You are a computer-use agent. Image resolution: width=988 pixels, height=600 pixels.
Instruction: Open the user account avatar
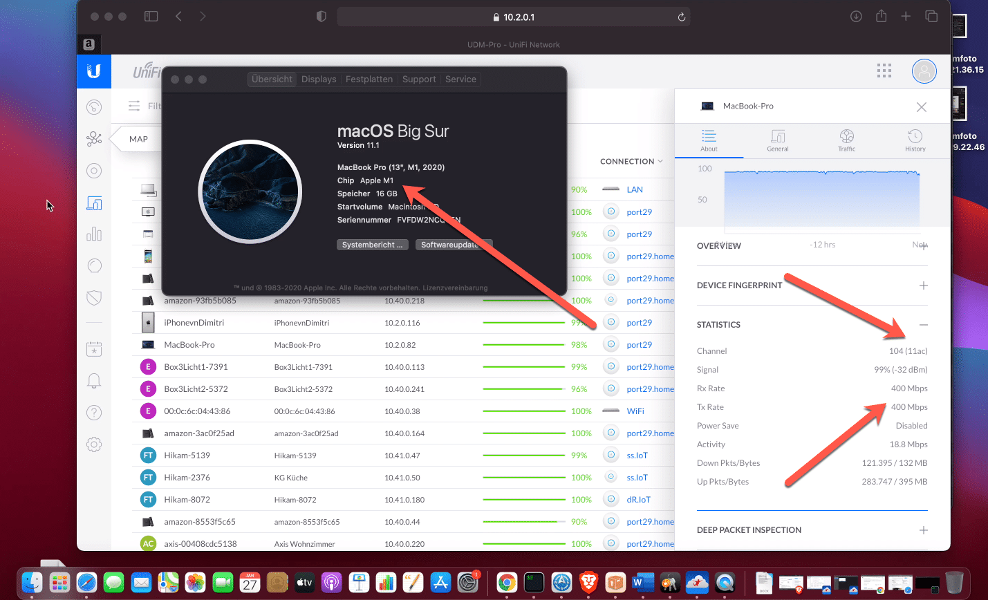(x=924, y=71)
